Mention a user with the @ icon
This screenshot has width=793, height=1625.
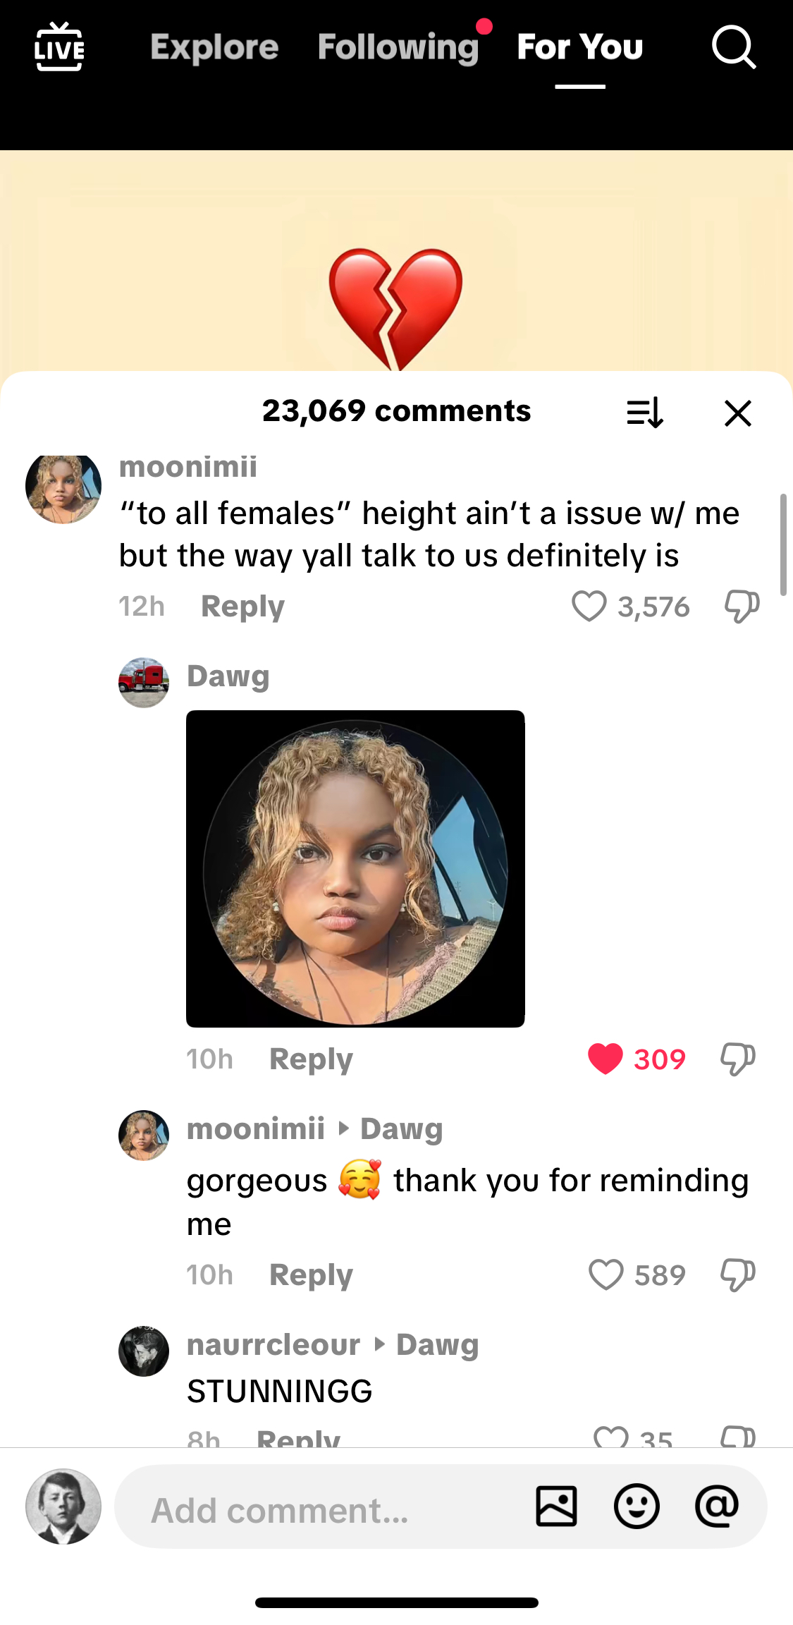pos(717,1506)
